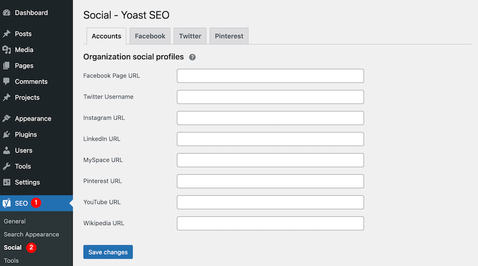Open the Pinterest tab

click(x=229, y=36)
